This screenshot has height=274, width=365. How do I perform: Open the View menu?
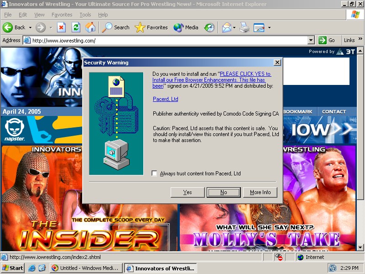coord(39,15)
